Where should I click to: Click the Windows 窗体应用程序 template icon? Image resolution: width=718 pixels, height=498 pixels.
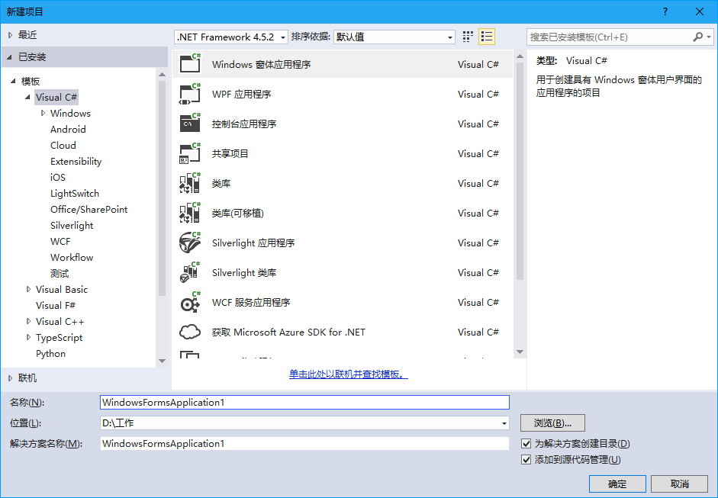[x=190, y=63]
